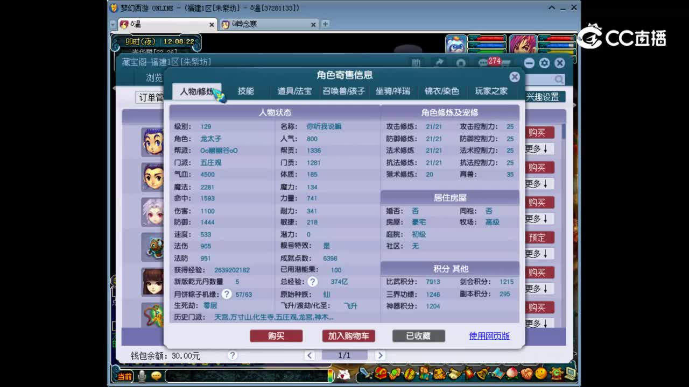Open the 玩家之家 tab
This screenshot has width=689, height=387.
coord(491,91)
